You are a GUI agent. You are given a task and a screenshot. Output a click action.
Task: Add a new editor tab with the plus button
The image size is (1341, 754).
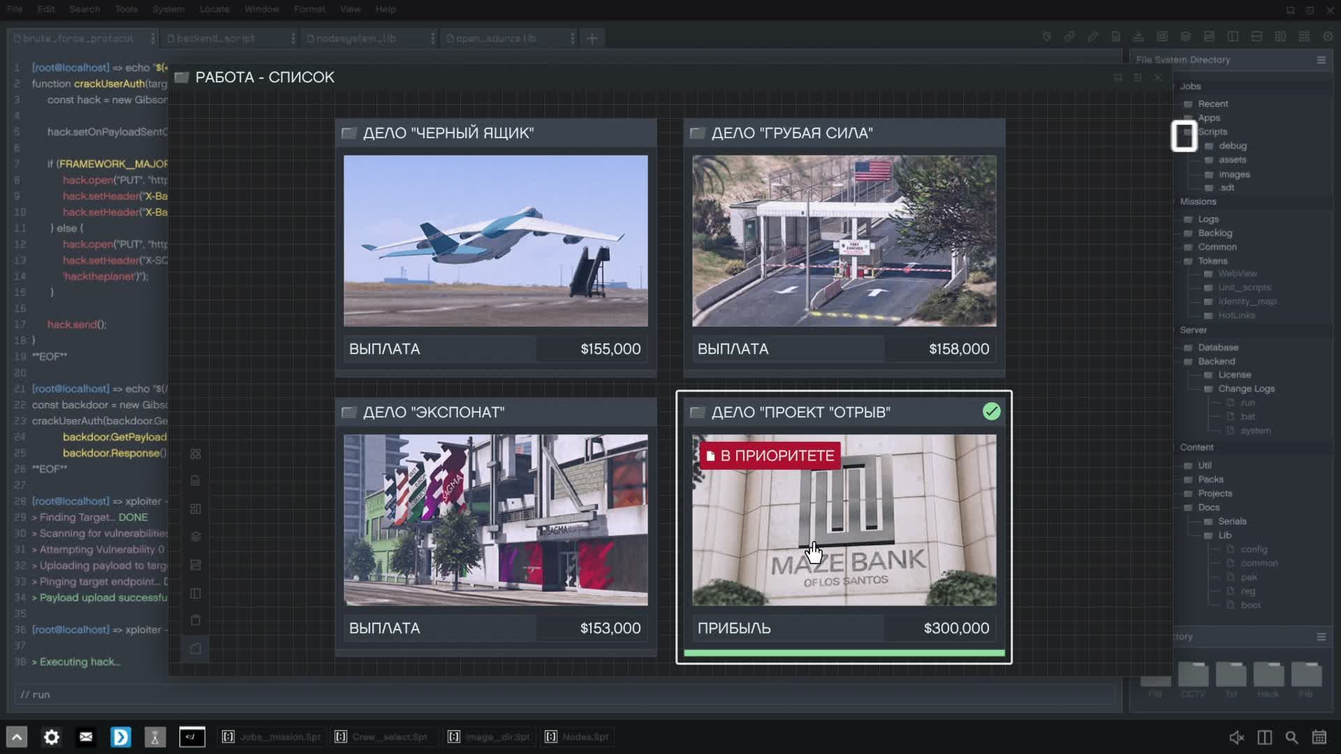click(592, 38)
